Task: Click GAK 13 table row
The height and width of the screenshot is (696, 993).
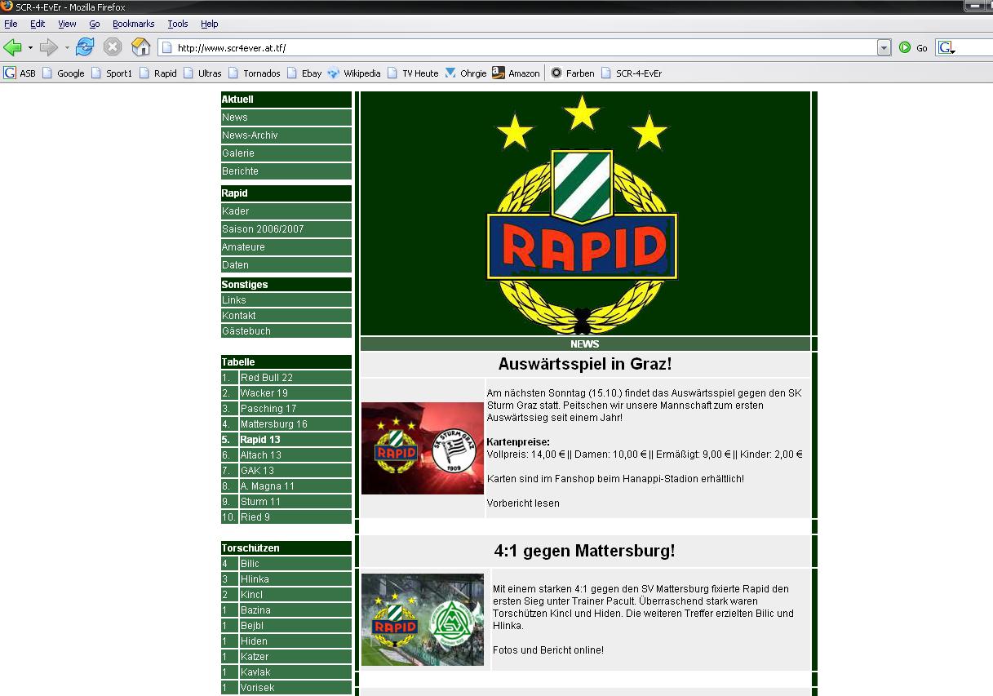Action: click(x=286, y=471)
